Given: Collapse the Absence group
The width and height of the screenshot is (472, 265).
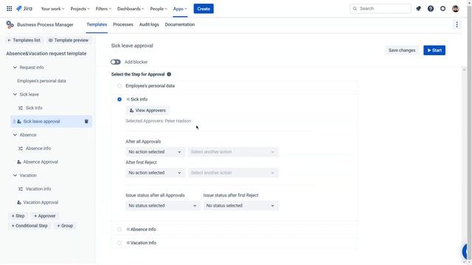Looking at the screenshot, I should click(x=15, y=135).
